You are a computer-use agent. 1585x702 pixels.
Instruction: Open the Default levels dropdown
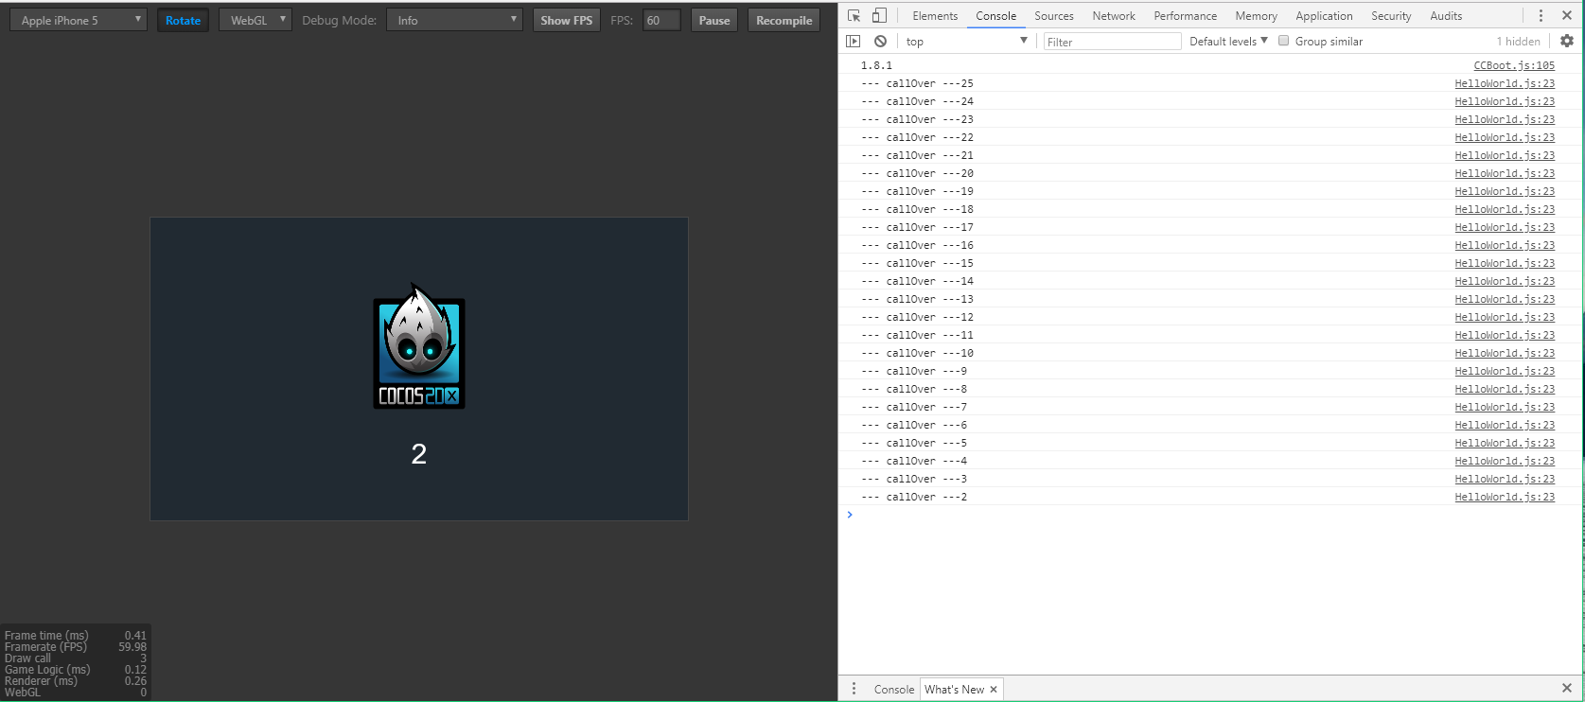(x=1228, y=42)
